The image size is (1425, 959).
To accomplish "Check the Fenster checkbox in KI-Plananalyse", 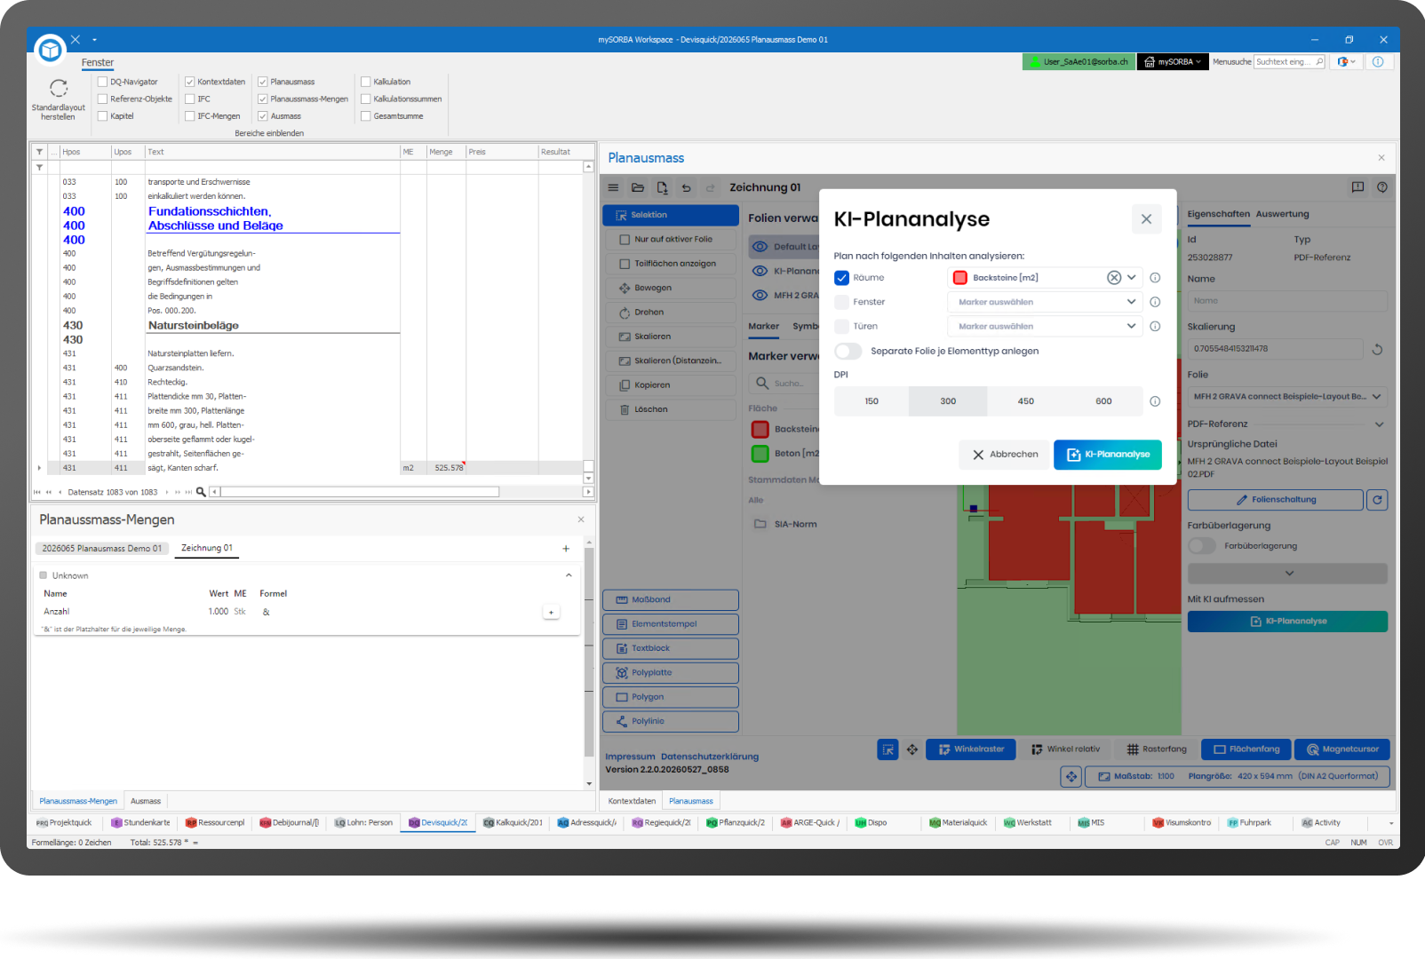I will [841, 302].
